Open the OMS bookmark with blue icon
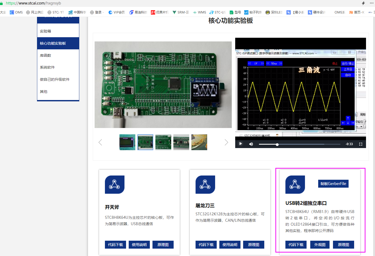This screenshot has width=375, height=256. pyautogui.click(x=16, y=12)
